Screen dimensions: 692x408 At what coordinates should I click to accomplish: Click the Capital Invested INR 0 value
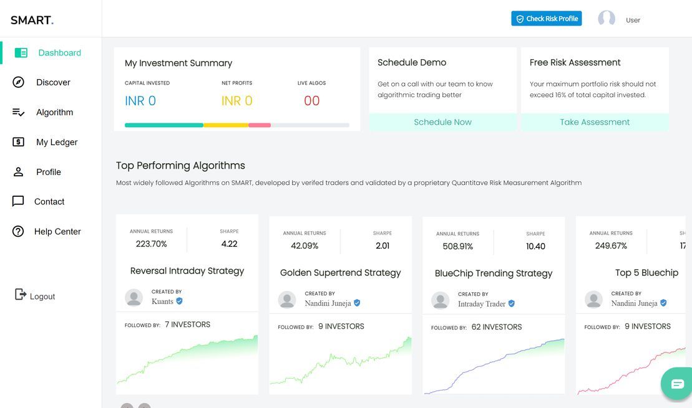pyautogui.click(x=140, y=101)
